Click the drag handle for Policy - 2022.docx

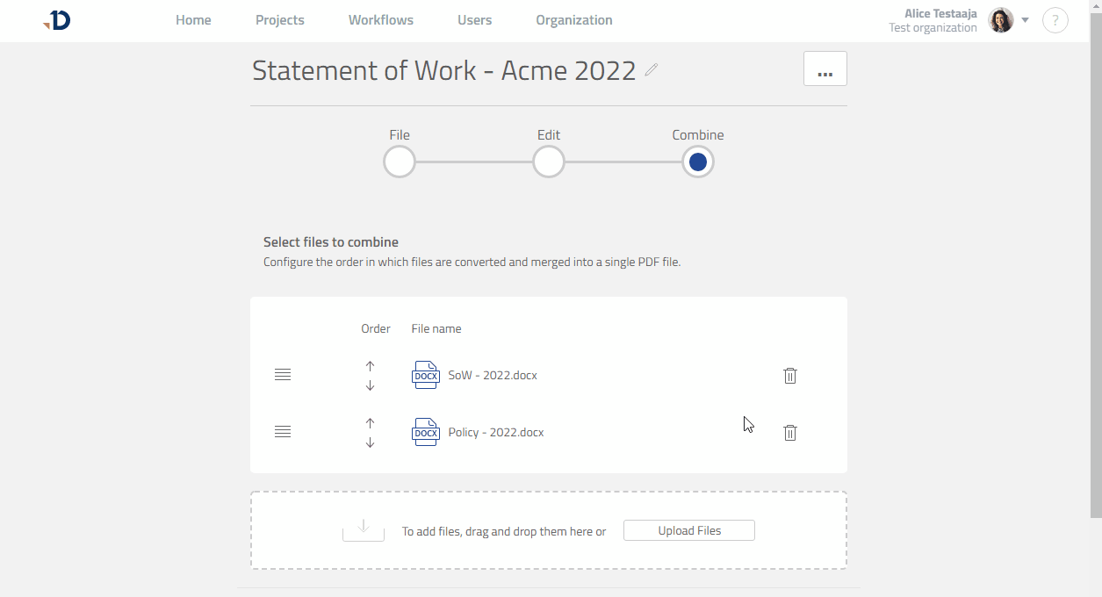[x=283, y=432]
